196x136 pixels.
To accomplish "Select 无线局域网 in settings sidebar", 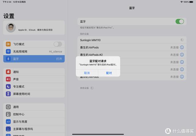I will point(34,51).
